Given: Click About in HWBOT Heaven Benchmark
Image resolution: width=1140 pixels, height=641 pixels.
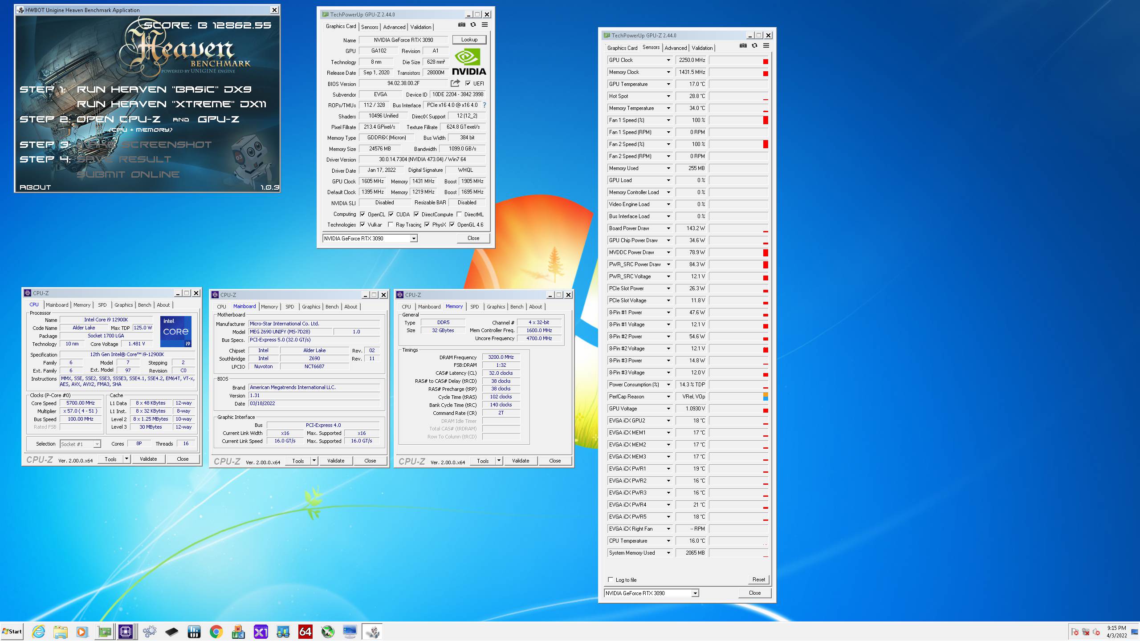Looking at the screenshot, I should tap(36, 187).
